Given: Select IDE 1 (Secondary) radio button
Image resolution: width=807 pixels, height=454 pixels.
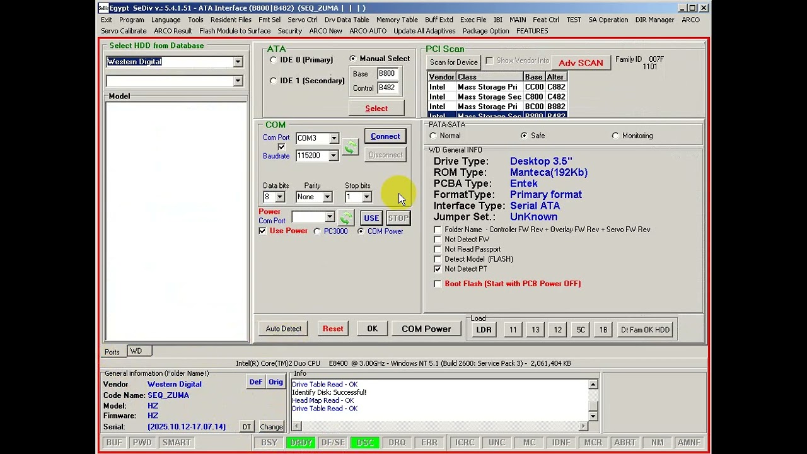Looking at the screenshot, I should [x=274, y=81].
